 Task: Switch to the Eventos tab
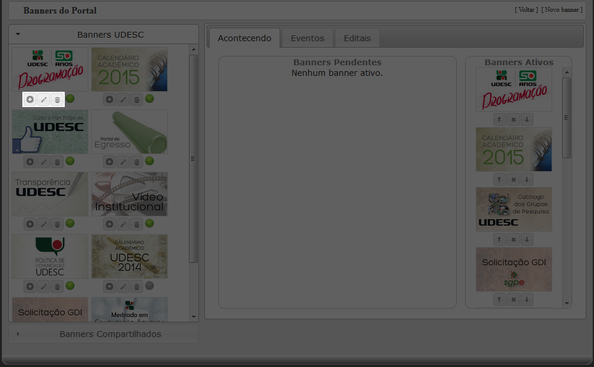tap(307, 38)
